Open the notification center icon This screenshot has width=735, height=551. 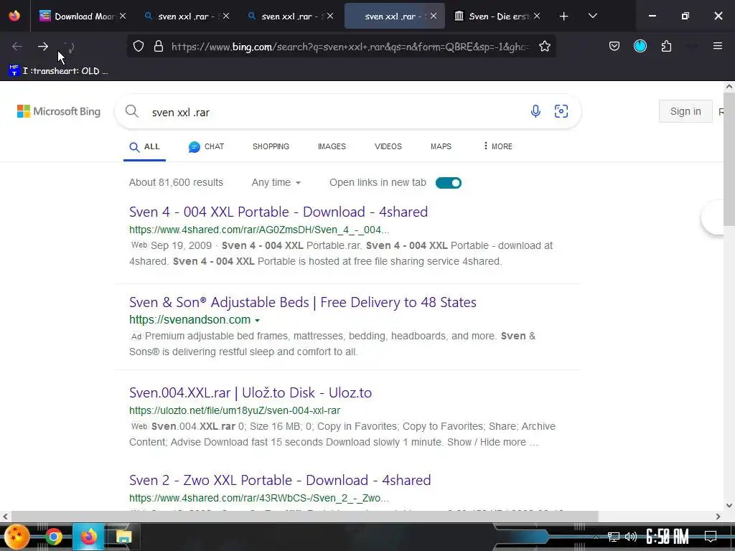(711, 537)
